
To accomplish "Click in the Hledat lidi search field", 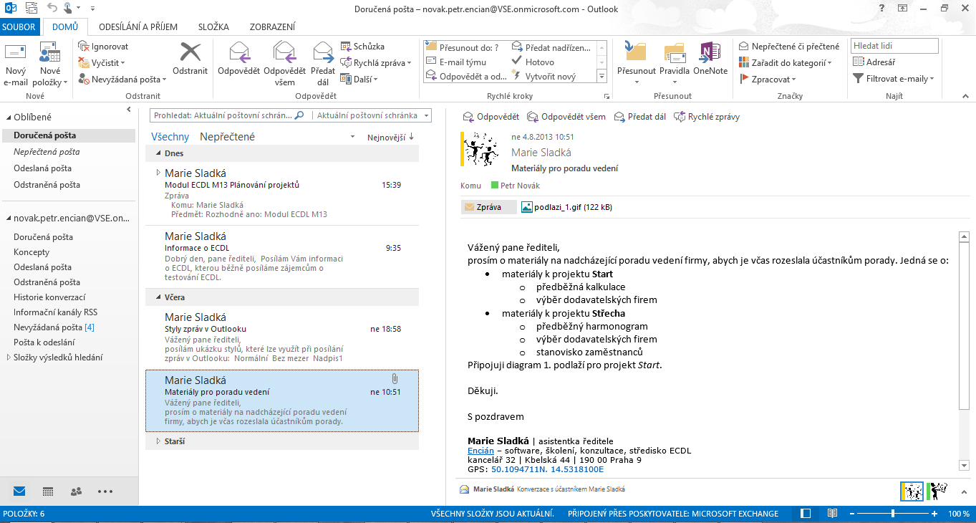I will (894, 46).
